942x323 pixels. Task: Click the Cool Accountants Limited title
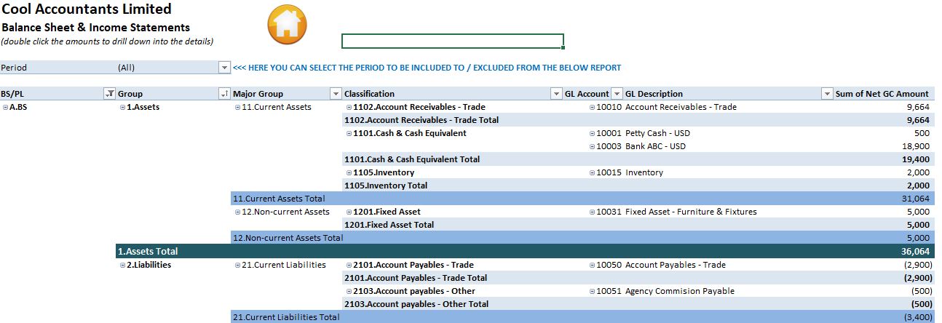[x=87, y=9]
